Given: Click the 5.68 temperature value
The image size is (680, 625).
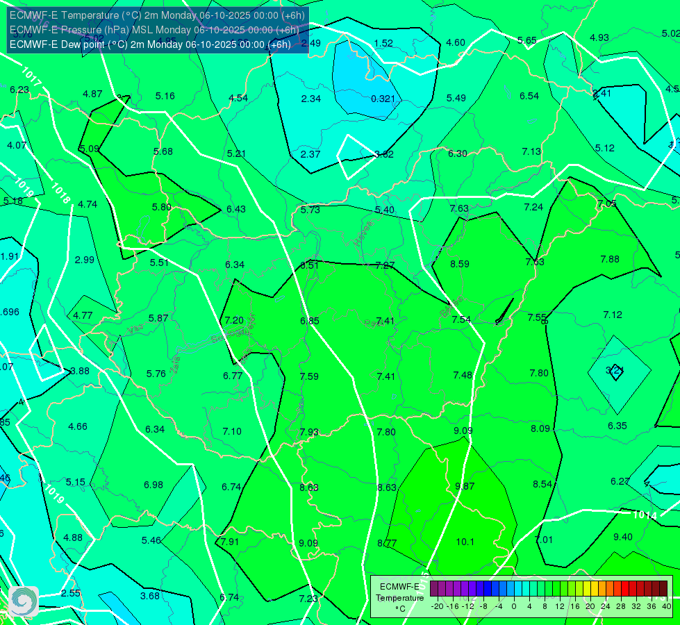Looking at the screenshot, I should pyautogui.click(x=163, y=151).
